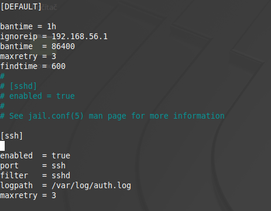Click the word logpath

(16, 186)
